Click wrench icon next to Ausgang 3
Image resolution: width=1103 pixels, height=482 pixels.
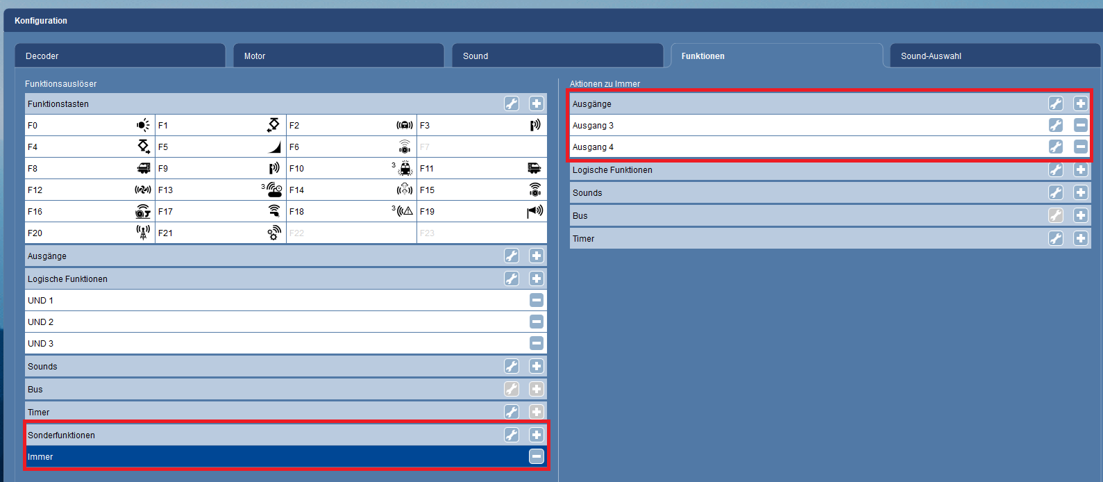tap(1055, 126)
